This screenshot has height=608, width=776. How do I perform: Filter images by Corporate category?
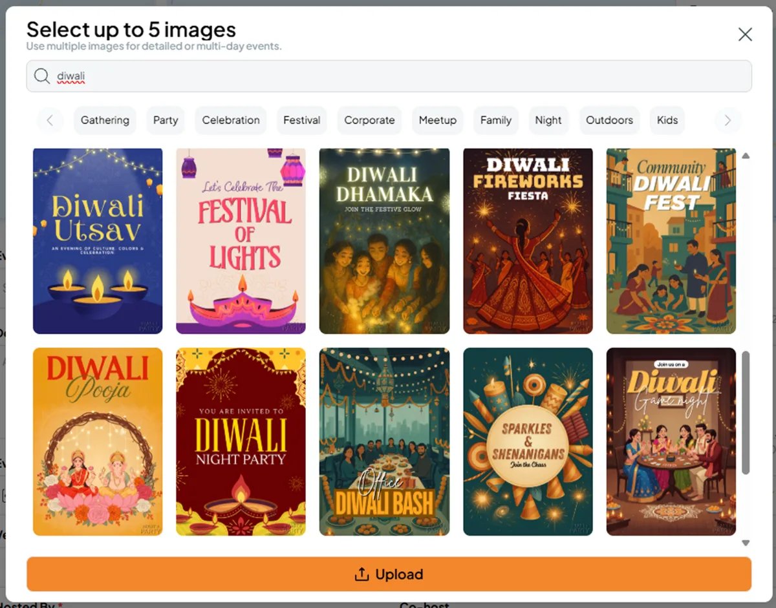tap(369, 120)
